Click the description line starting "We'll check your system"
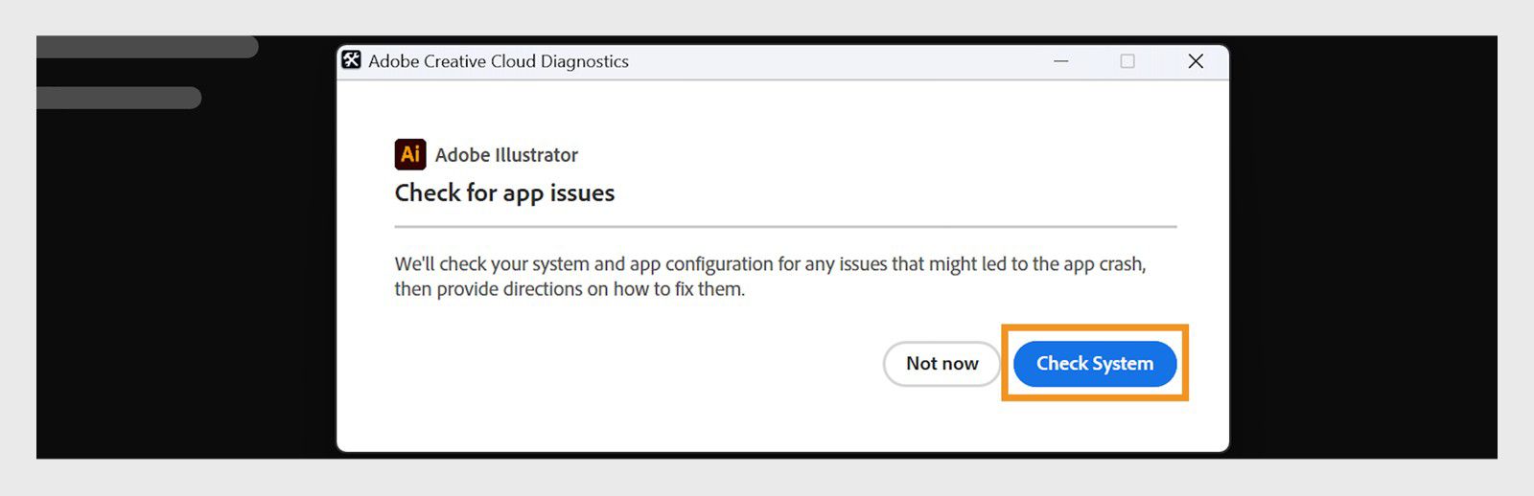 coord(770,264)
